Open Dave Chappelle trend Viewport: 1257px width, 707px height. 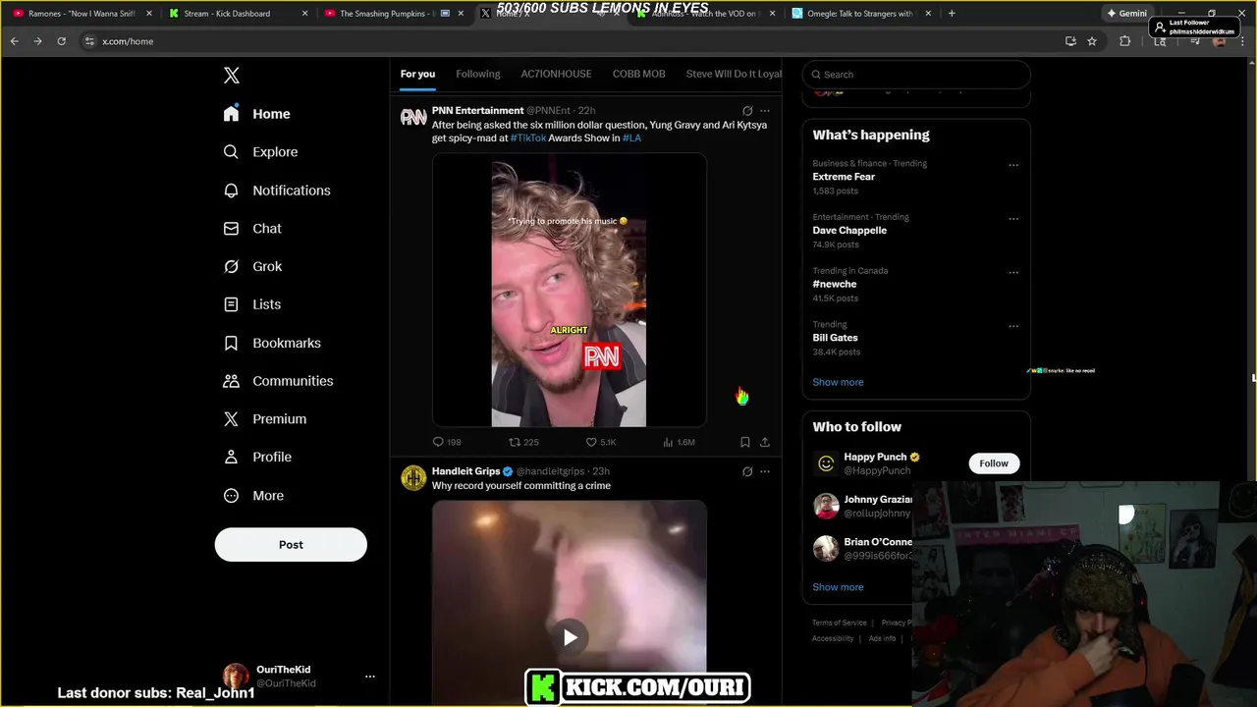pyautogui.click(x=849, y=231)
